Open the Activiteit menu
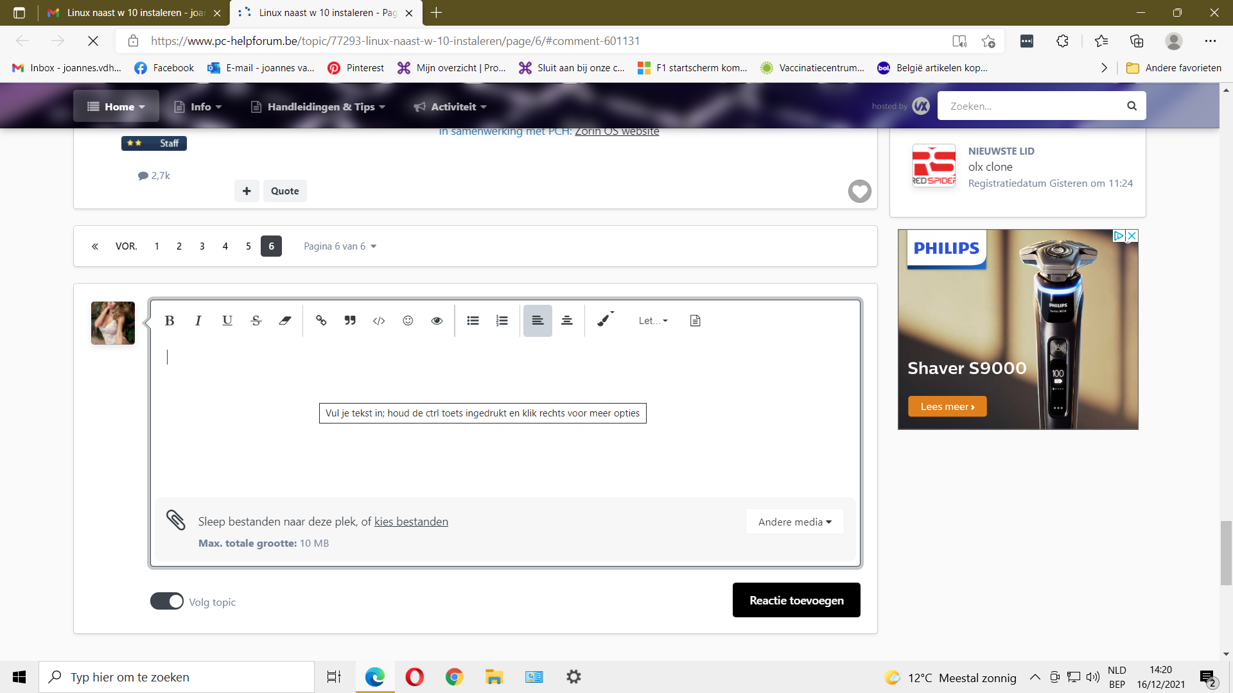1233x693 pixels. [450, 107]
